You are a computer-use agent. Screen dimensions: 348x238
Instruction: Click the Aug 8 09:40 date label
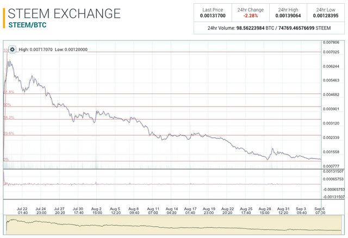[x=134, y=211]
